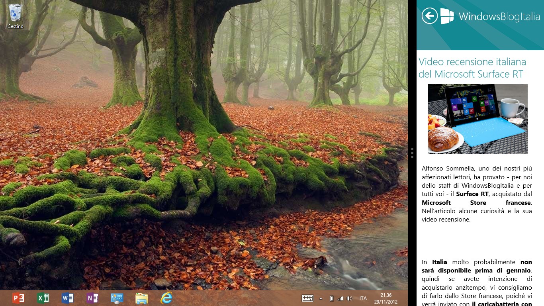The width and height of the screenshot is (544, 306).
Task: Click the taskbar clock showing 21.36
Action: pyautogui.click(x=385, y=298)
